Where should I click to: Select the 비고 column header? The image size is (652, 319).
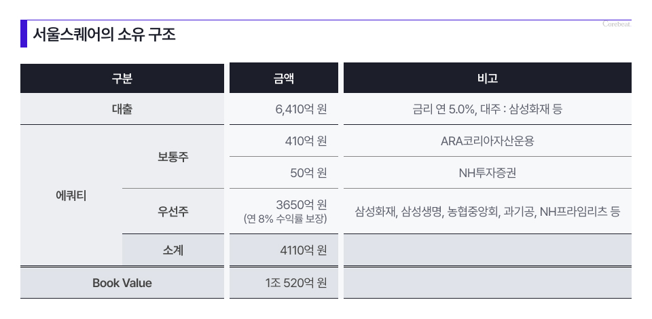tap(488, 78)
